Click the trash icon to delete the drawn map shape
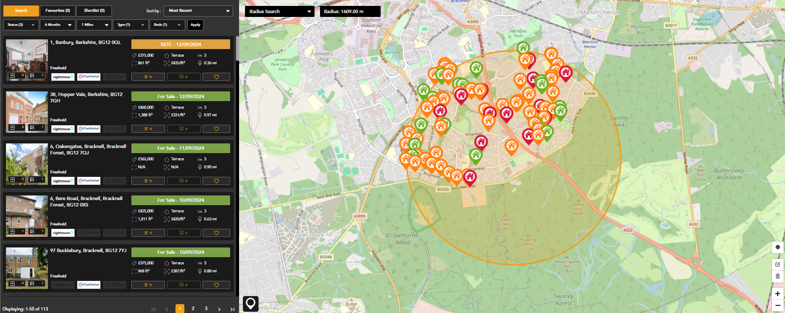 click(x=777, y=276)
